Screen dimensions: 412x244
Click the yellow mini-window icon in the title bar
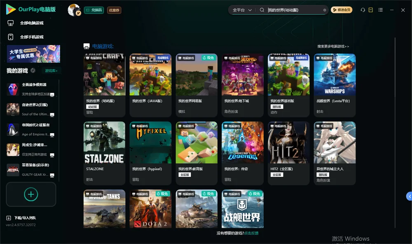(x=371, y=10)
